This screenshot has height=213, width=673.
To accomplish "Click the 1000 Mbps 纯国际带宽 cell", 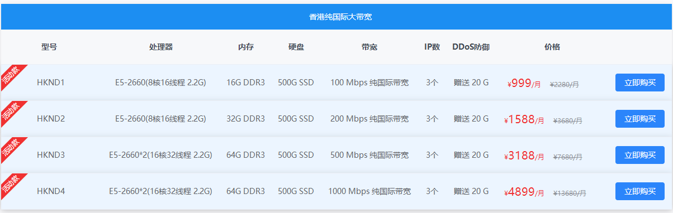I will tap(369, 191).
